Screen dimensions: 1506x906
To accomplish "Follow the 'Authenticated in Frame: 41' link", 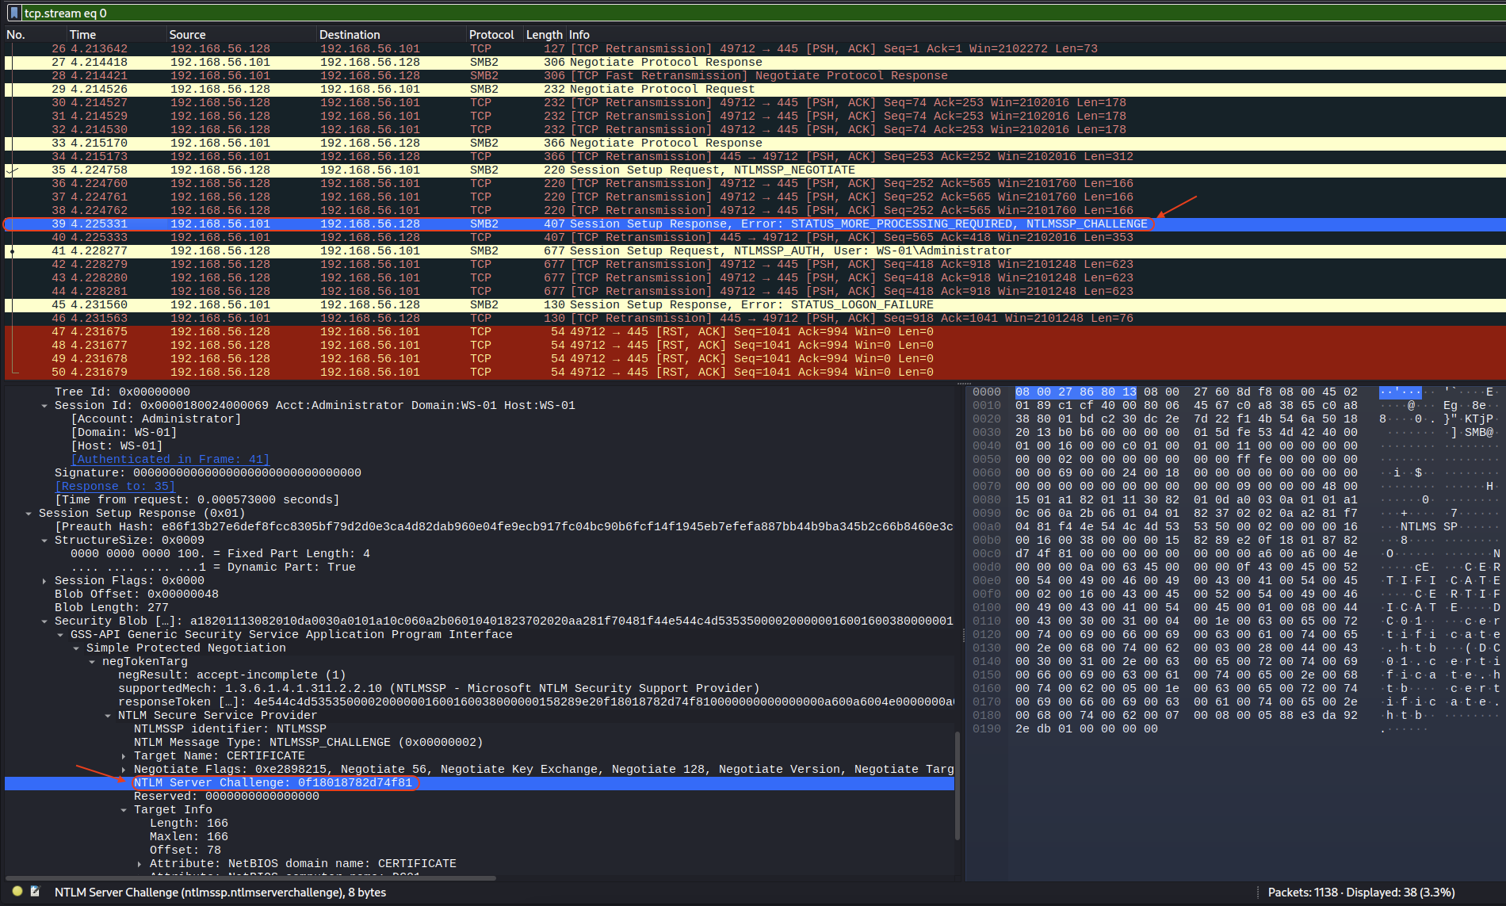I will [x=170, y=459].
